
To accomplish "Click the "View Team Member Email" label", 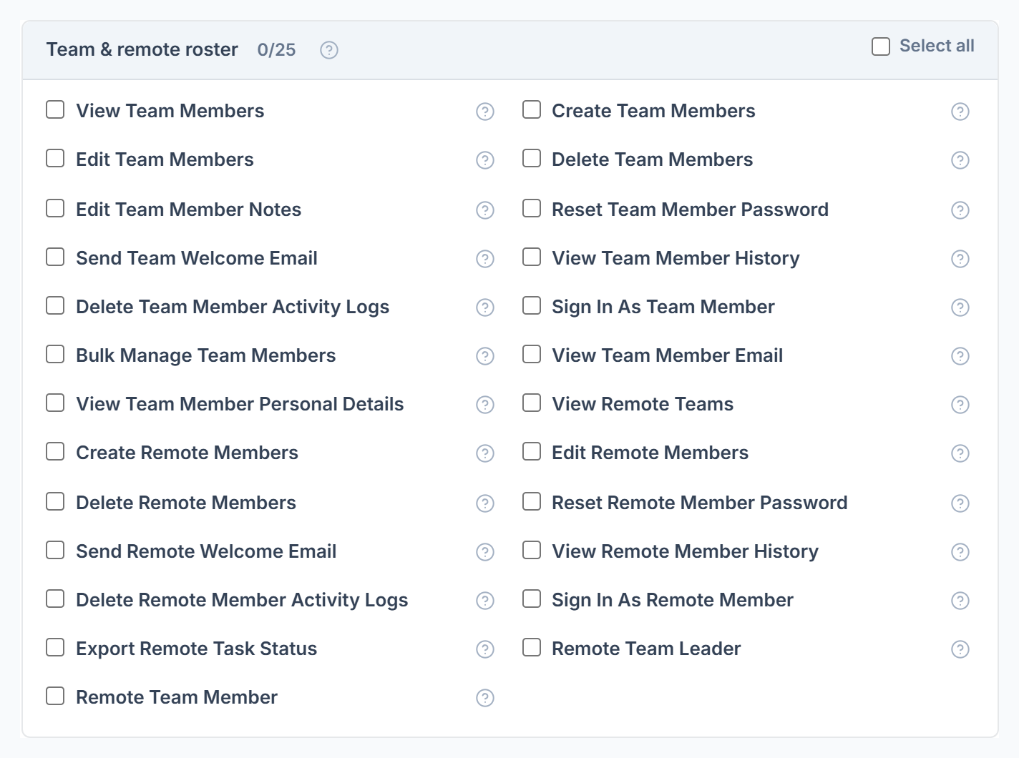I will pos(668,355).
